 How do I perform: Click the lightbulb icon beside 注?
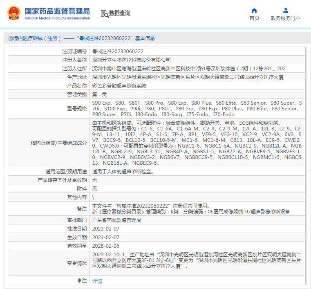79,281
